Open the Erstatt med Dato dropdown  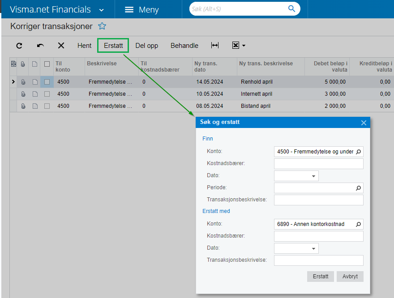point(313,248)
